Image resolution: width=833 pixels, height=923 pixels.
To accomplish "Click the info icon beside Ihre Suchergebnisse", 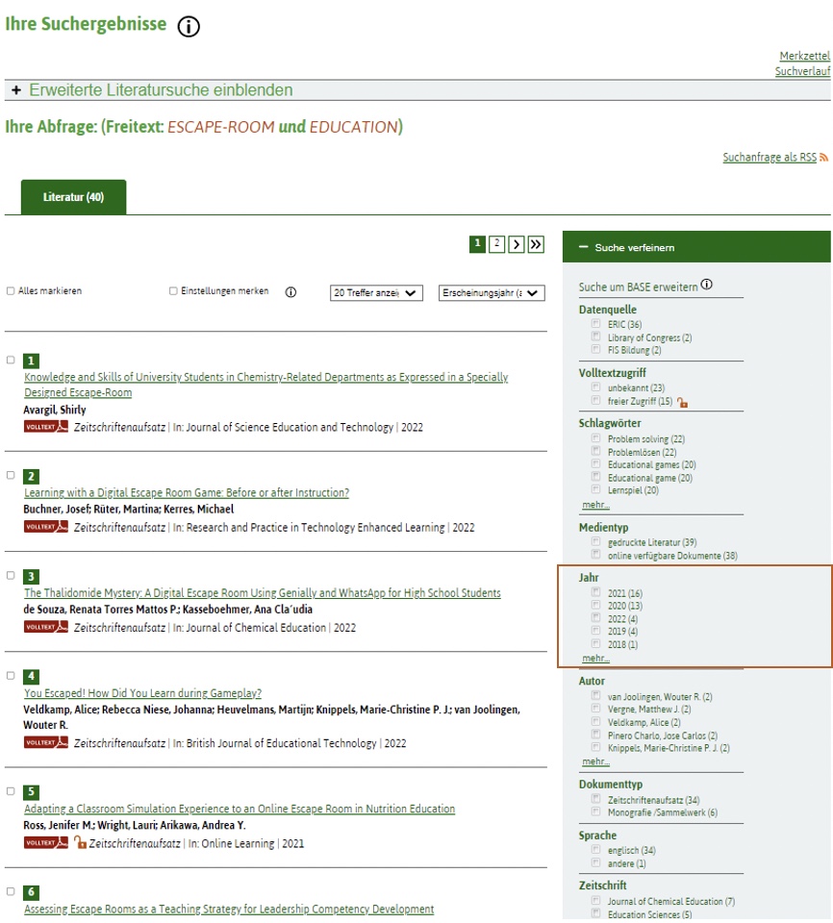I will [x=189, y=27].
